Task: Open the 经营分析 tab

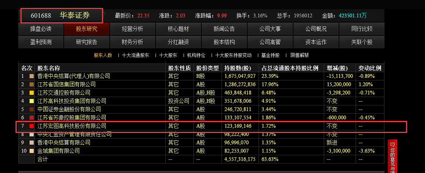Action: click(132, 29)
